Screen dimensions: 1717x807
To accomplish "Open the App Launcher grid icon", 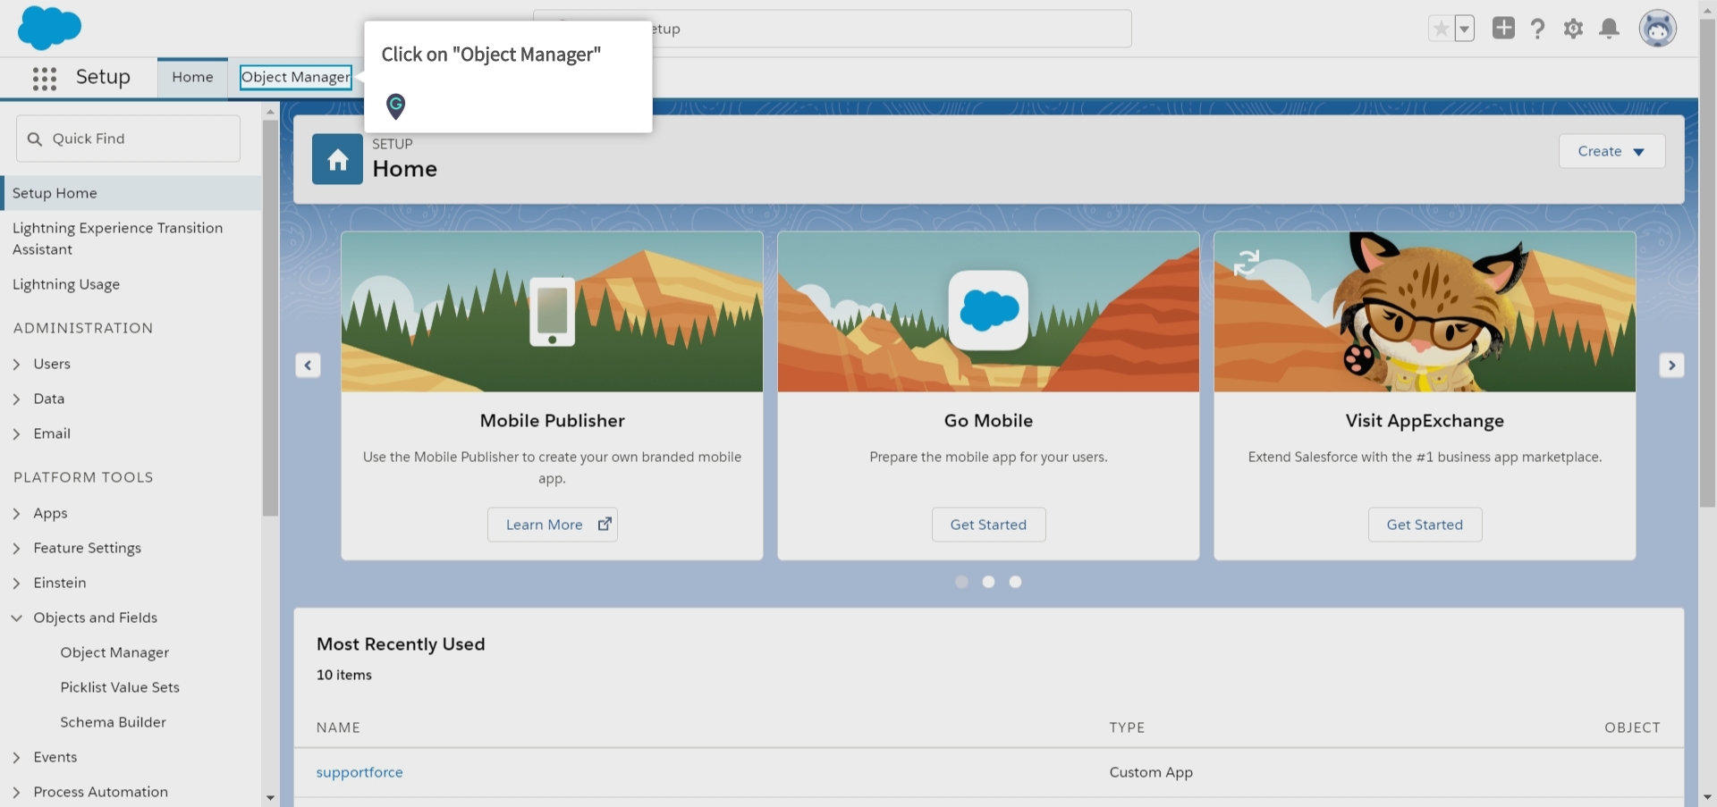I will click(44, 79).
